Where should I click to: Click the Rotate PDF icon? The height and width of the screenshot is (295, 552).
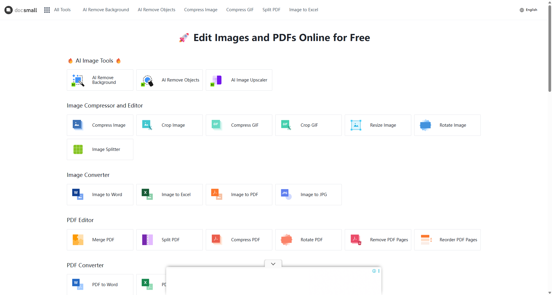pyautogui.click(x=286, y=240)
